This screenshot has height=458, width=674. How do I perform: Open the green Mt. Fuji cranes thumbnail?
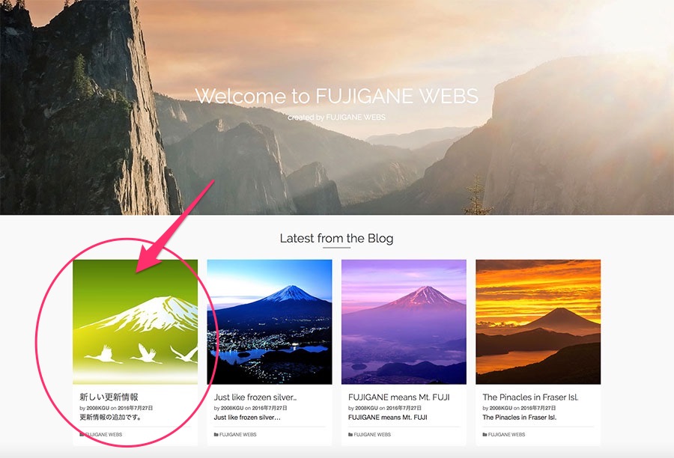point(136,322)
